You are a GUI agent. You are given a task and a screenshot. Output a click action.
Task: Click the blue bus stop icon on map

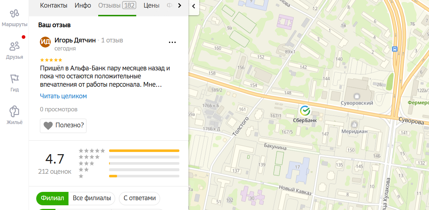pyautogui.click(x=395, y=49)
